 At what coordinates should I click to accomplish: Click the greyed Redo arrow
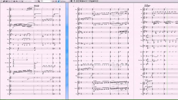(19, 1)
